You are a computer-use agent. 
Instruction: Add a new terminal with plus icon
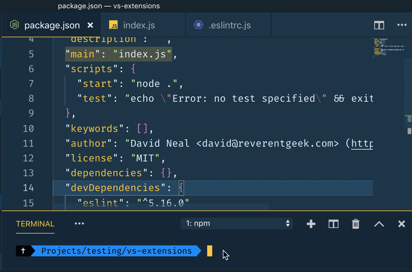pos(311,224)
